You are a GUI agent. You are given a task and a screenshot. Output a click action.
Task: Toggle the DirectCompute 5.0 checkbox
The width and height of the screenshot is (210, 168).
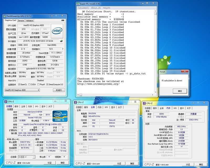pos(47,85)
